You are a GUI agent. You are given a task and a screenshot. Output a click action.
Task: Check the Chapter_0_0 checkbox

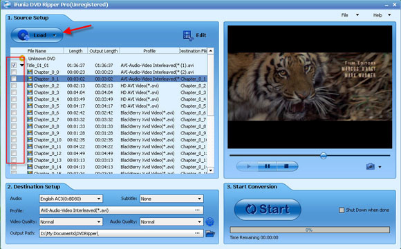[x=14, y=72]
